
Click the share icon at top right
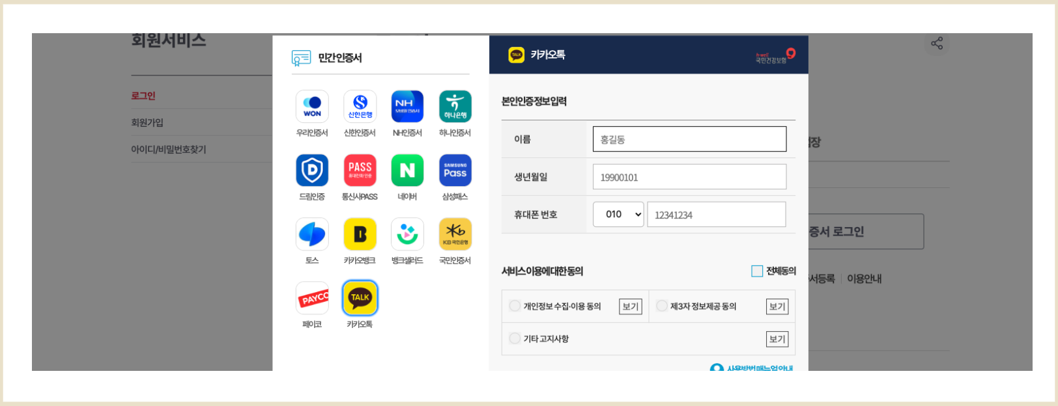coord(937,44)
